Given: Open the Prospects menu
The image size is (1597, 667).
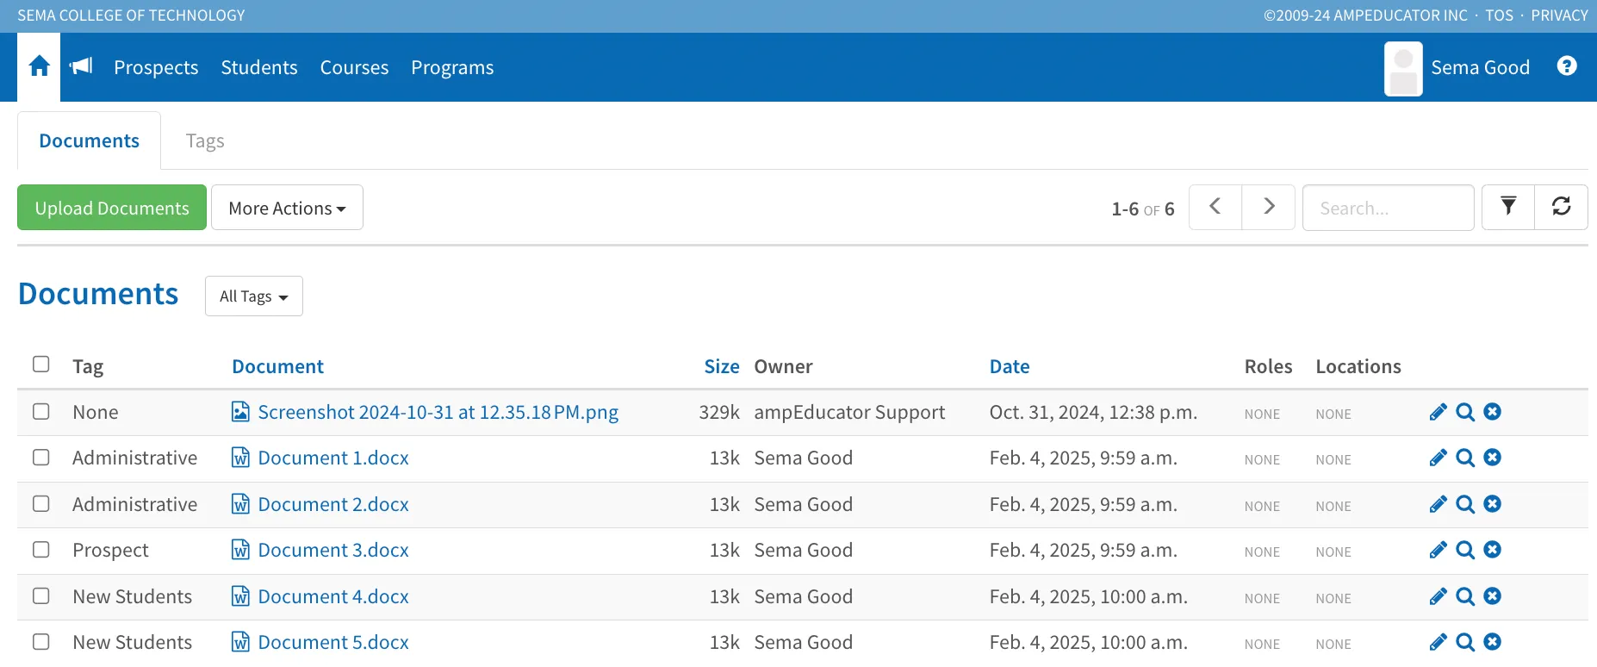Looking at the screenshot, I should click(156, 67).
